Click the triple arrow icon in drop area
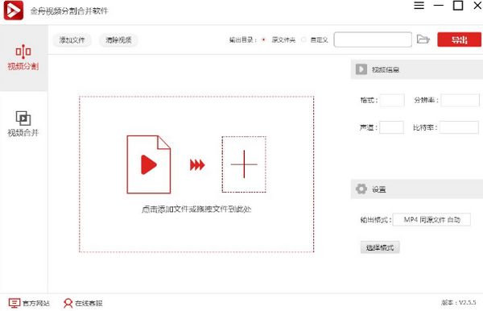483x311 pixels. click(197, 165)
